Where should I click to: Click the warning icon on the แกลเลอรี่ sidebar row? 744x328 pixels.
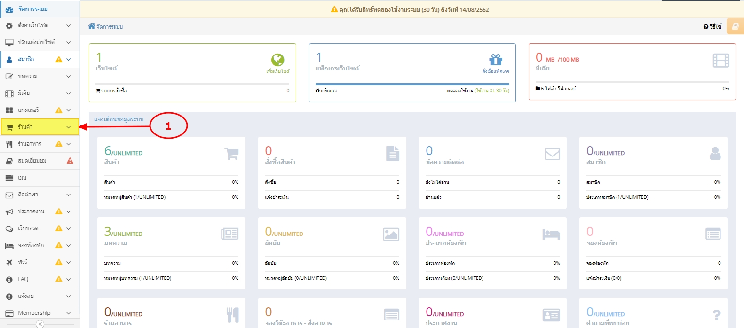(x=59, y=110)
